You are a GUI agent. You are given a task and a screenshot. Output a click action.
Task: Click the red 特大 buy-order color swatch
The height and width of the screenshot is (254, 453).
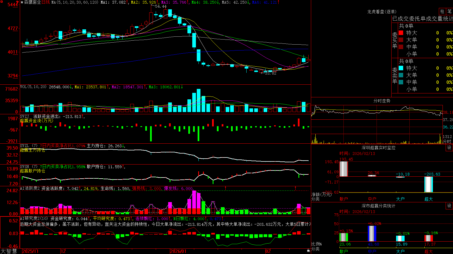click(x=401, y=33)
